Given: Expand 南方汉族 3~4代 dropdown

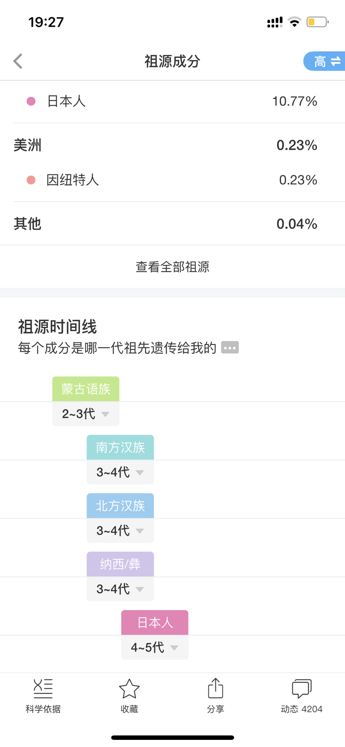Looking at the screenshot, I should [120, 472].
